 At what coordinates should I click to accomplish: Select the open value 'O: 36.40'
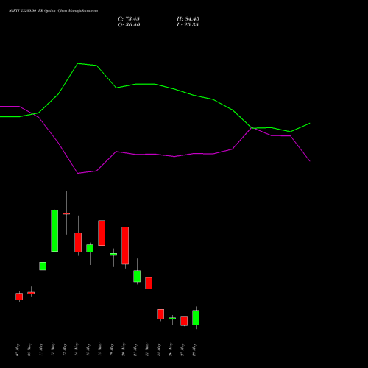point(129,25)
